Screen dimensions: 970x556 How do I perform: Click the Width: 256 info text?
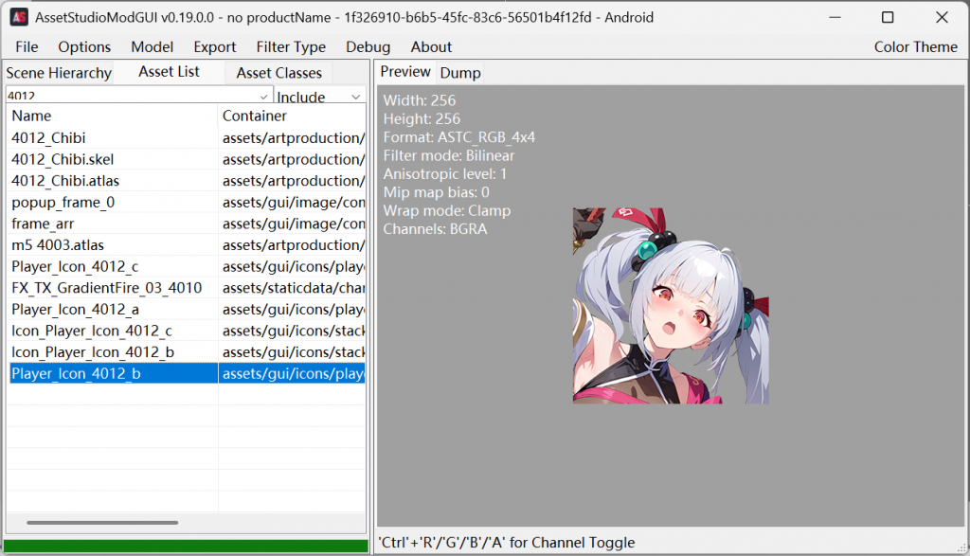tap(420, 100)
